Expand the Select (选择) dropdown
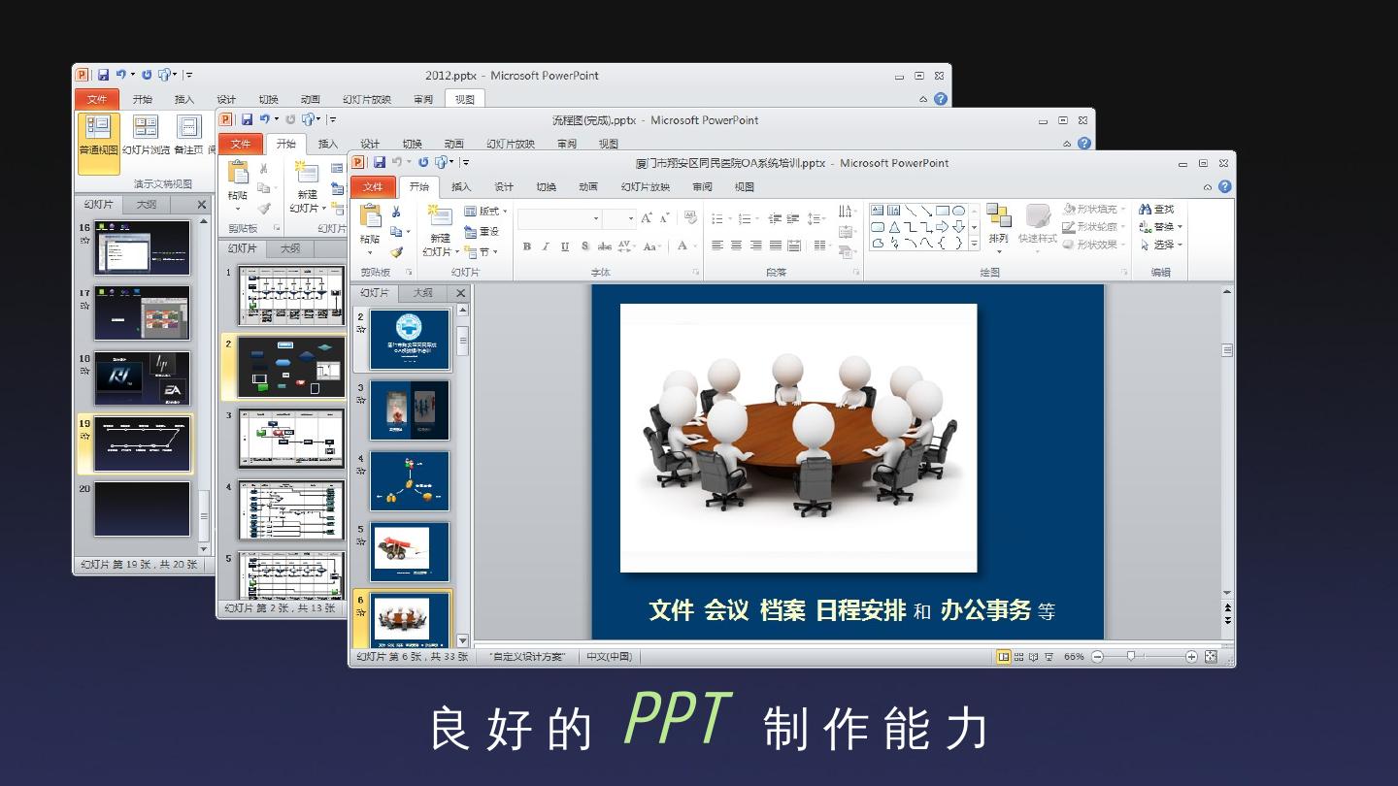Screen dimensions: 1398x786 (1161, 245)
